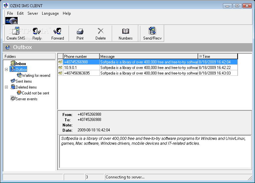Open the Language menu
Screen dimensions: 255x183
50,13
